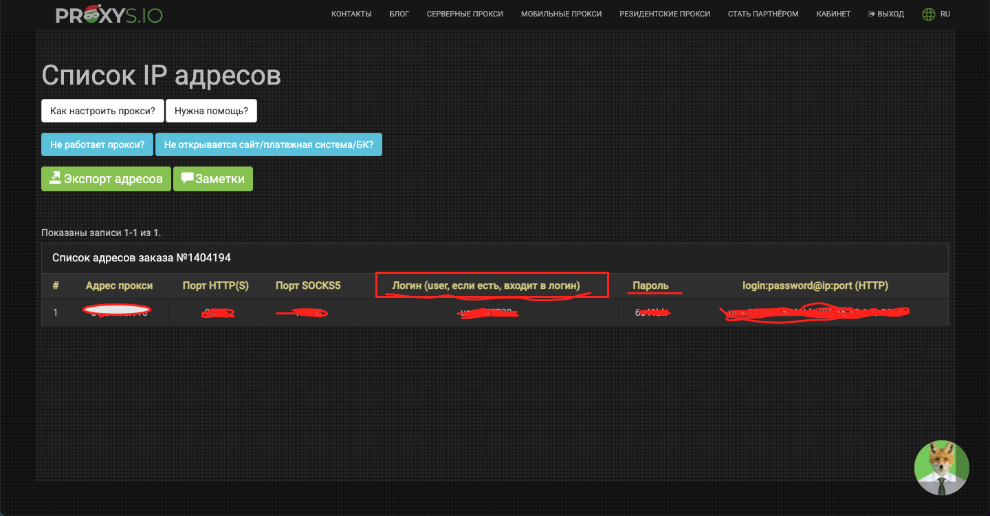Open the Заметки notes button
Image resolution: width=990 pixels, height=516 pixels.
click(x=213, y=179)
